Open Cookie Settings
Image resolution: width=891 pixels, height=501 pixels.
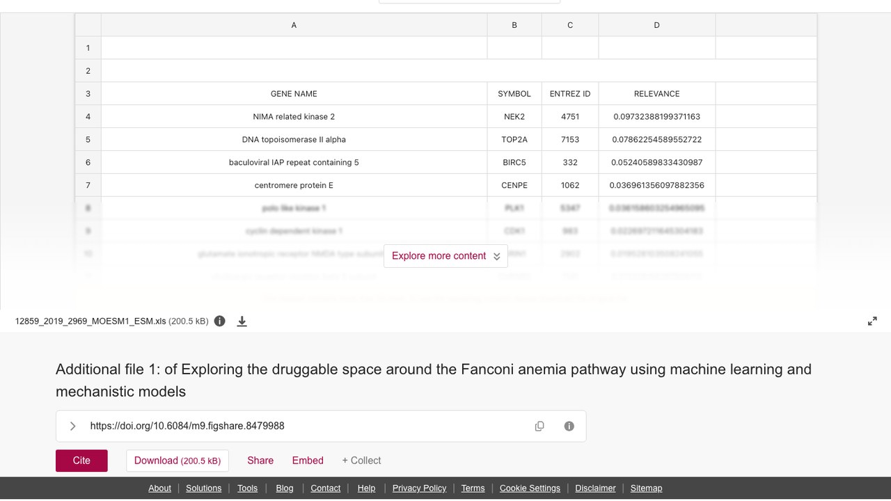pos(530,488)
